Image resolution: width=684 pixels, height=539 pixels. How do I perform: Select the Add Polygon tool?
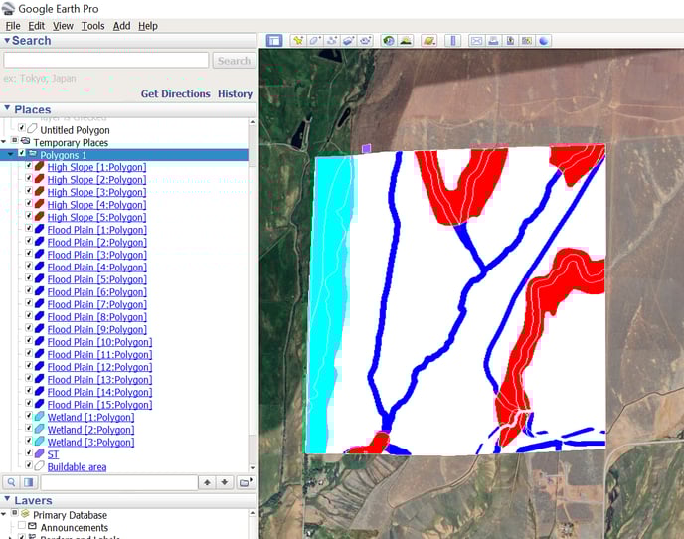314,41
